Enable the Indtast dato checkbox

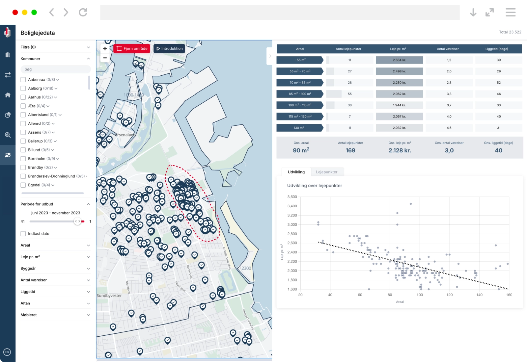pos(23,234)
